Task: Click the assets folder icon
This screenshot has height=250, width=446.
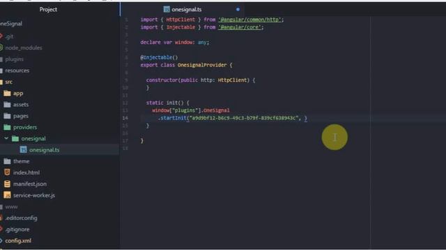Action: click(7, 105)
